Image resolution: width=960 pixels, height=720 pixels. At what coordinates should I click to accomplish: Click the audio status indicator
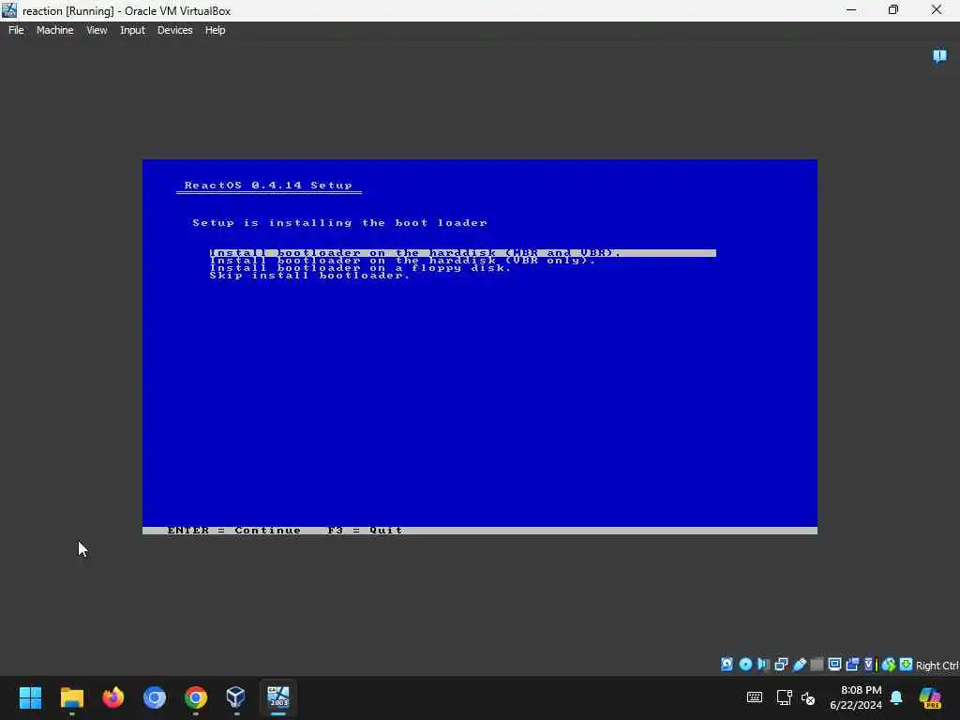(763, 665)
